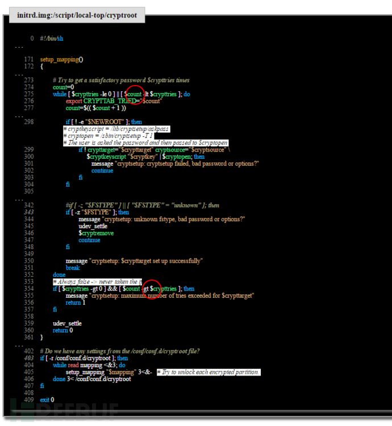
Task: Click the #!/bin/sh shebang line
Action: click(52, 38)
